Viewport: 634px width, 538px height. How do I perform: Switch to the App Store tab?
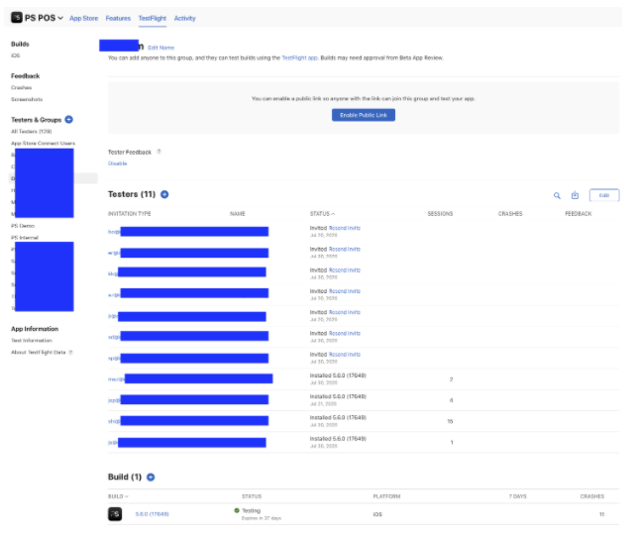[x=83, y=18]
